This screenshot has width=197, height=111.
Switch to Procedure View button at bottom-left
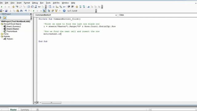[x=35, y=103]
